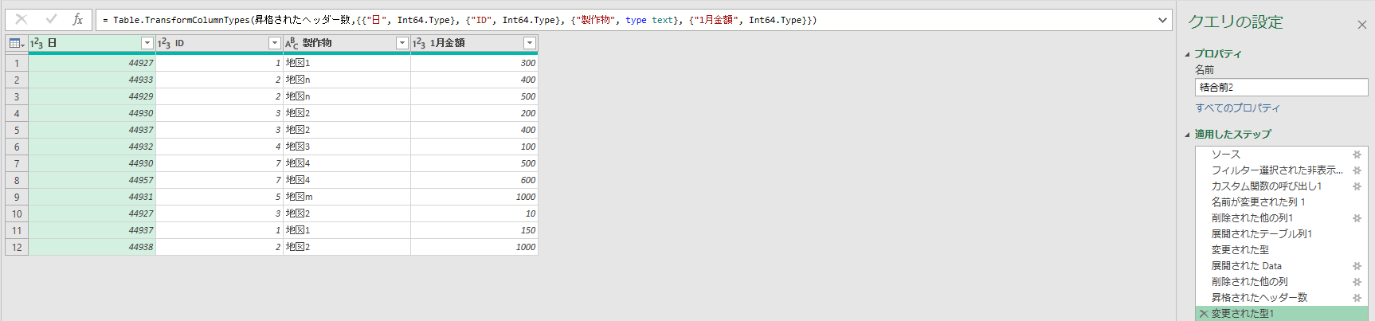Click amount cell 600 in row 8
Screen dimensions: 1375x321
coord(474,180)
